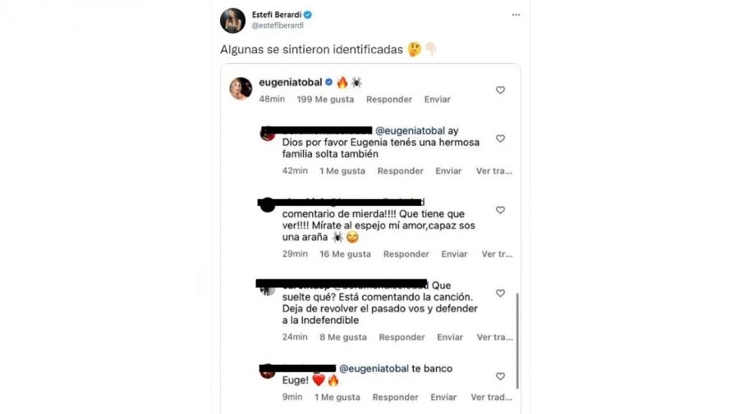739x414 pixels.
Task: Click the @eugeniatobal mention in 'te banco' reply
Action: (x=374, y=368)
